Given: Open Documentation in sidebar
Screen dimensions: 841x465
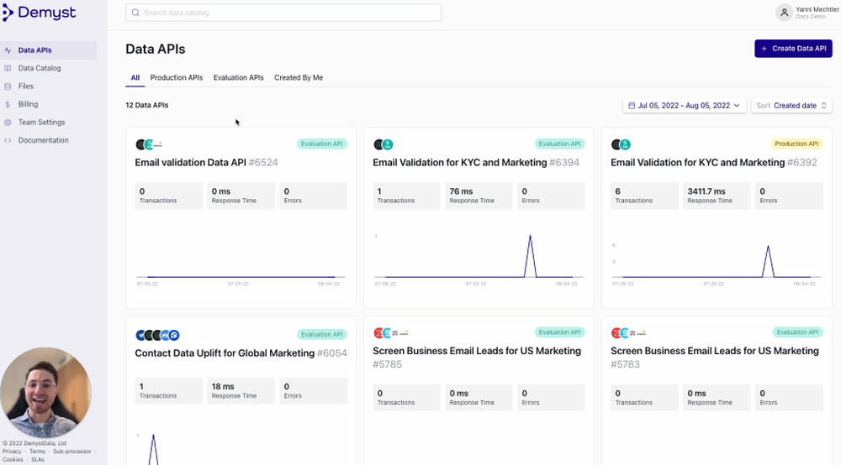Looking at the screenshot, I should click(x=43, y=140).
